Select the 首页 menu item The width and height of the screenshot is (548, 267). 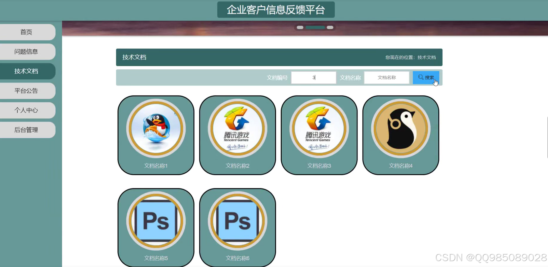pyautogui.click(x=26, y=32)
